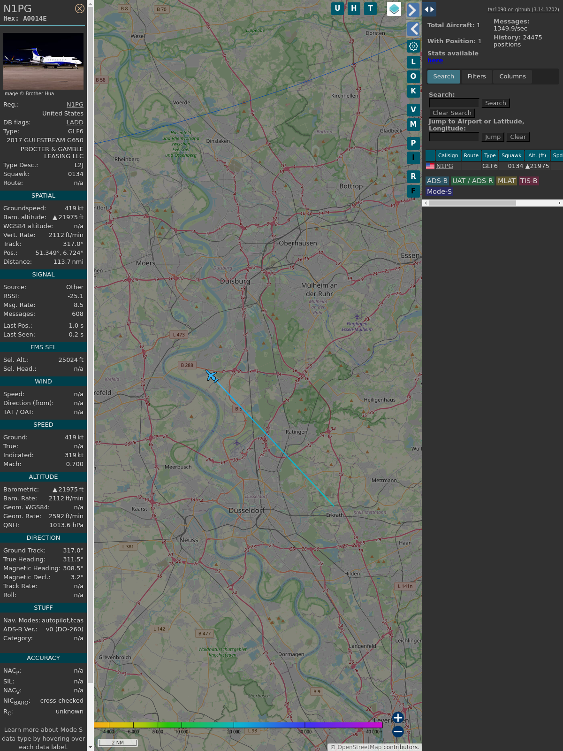
Task: Click the Jump to Airport input field
Action: (x=454, y=137)
